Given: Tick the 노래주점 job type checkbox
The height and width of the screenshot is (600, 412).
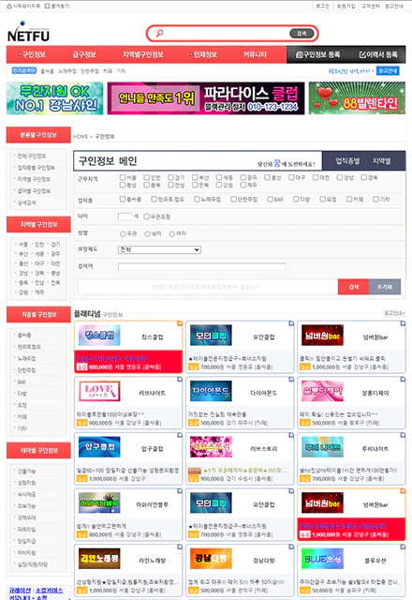Looking at the screenshot, I should tap(197, 199).
